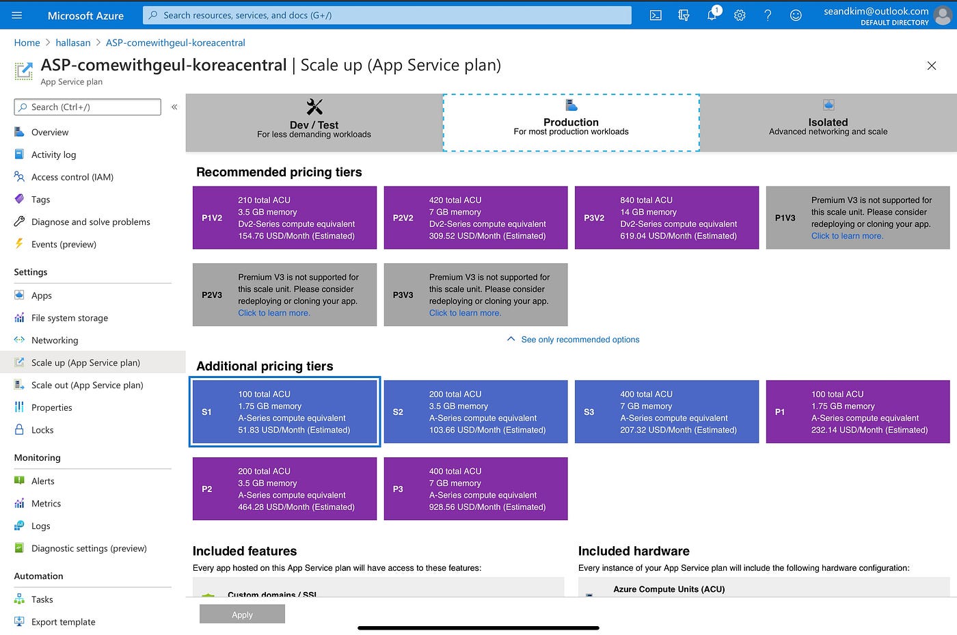The image size is (957, 635).
Task: Select the S3 pricing tier card
Action: tap(666, 411)
